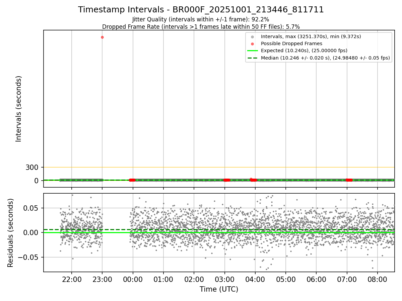Screen dimensions: 402x301
Task: Click the 'Residuals (seconds)' y-axis label
Action: tap(11, 233)
